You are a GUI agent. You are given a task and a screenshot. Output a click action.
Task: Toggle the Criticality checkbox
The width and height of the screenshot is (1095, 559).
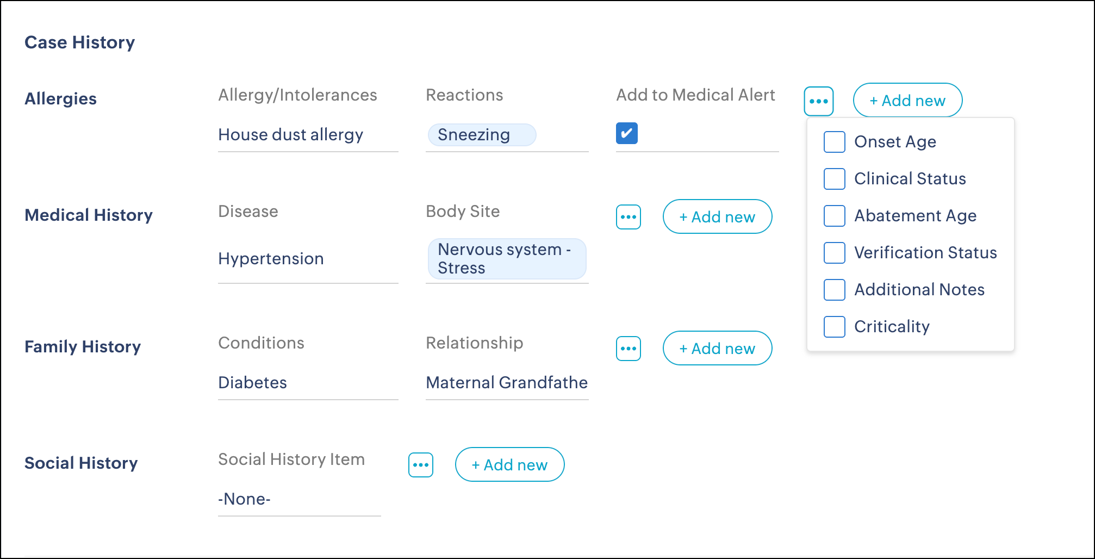tap(834, 327)
